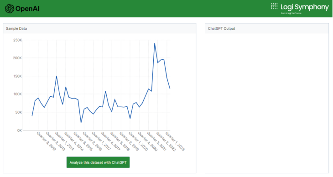Click the Quarter 4, 2017 axis label
333x177 pixels.
pos(111,141)
